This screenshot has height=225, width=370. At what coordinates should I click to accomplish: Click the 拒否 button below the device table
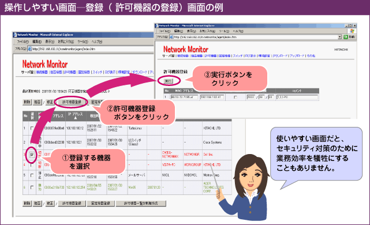tap(38, 203)
